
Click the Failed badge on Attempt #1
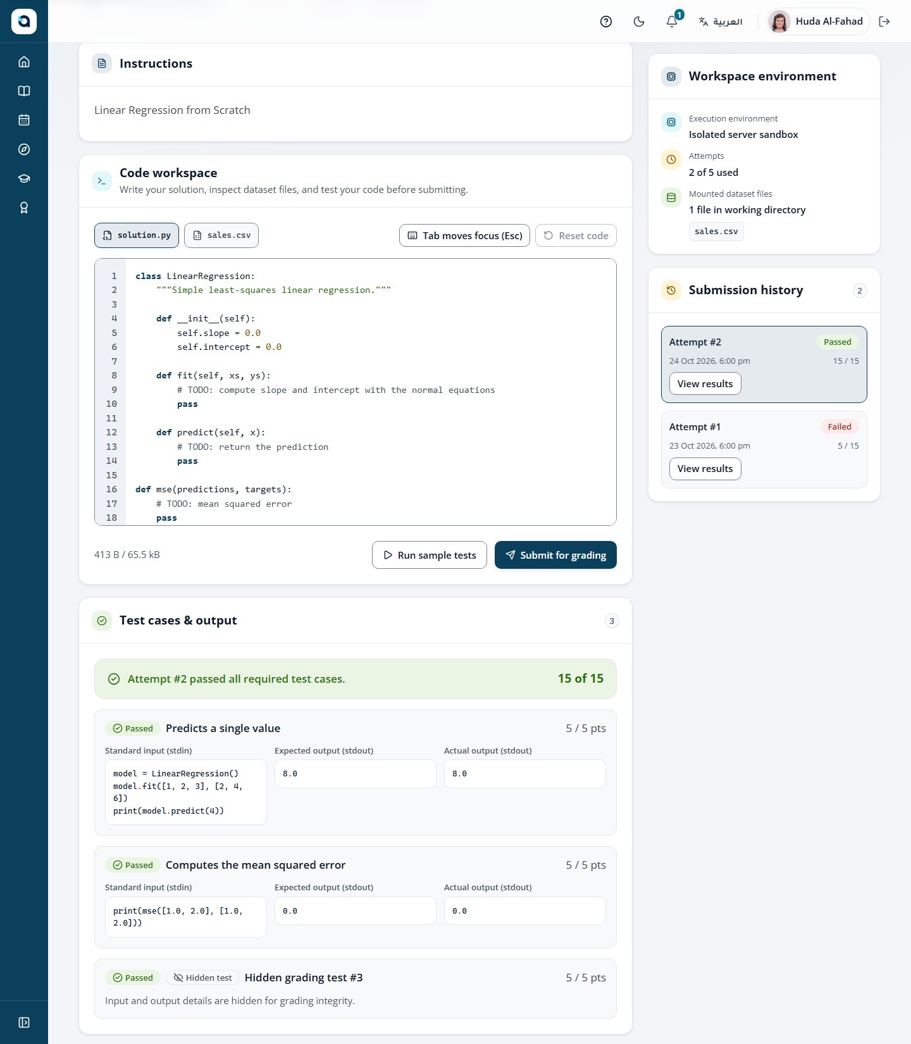click(840, 426)
